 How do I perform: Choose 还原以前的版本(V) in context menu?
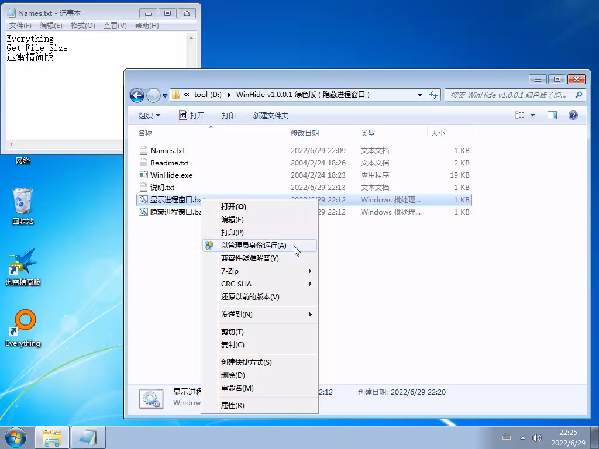[x=260, y=296]
